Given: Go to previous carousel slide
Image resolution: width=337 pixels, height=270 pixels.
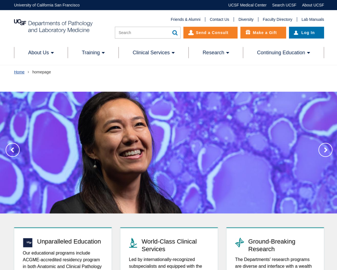Looking at the screenshot, I should (x=13, y=150).
